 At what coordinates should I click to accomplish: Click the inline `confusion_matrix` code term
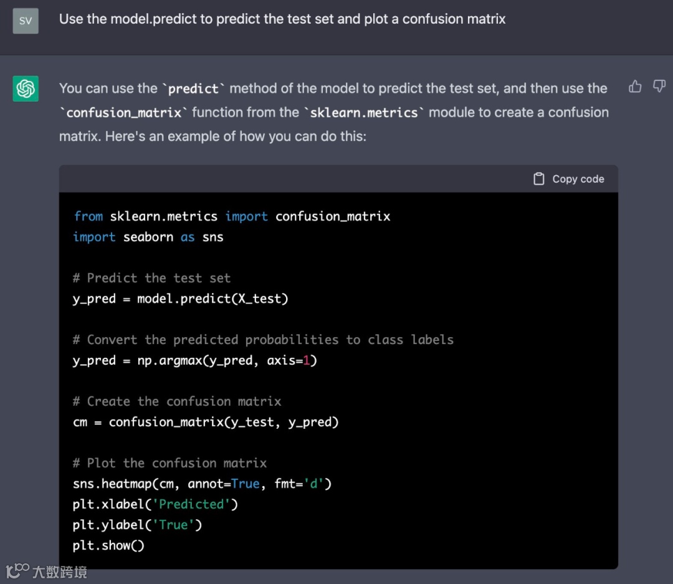tap(123, 113)
